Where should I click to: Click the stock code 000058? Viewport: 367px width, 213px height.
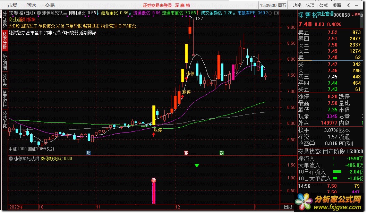342,15
